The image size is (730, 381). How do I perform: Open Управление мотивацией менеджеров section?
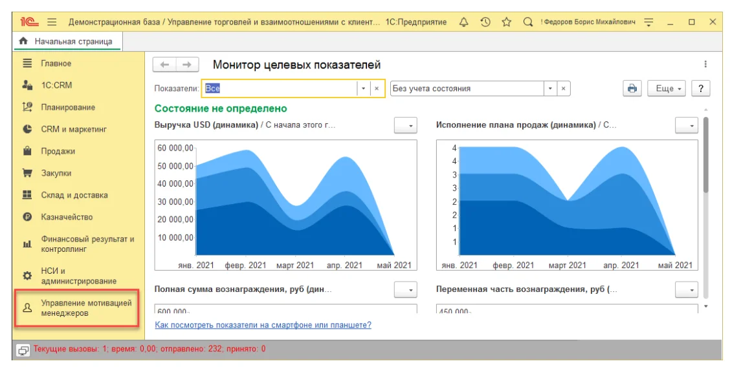[x=77, y=308]
